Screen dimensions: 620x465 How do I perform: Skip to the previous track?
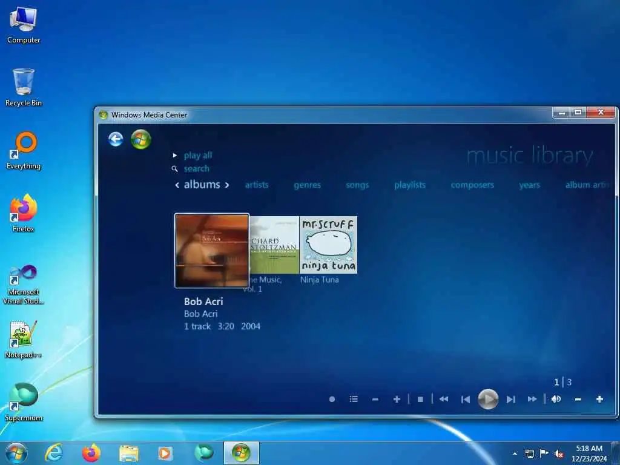466,400
